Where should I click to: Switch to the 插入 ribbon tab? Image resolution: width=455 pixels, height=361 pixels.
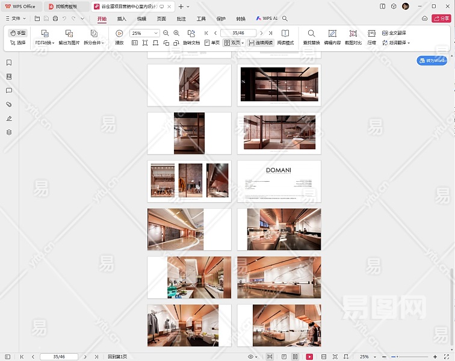pos(122,19)
